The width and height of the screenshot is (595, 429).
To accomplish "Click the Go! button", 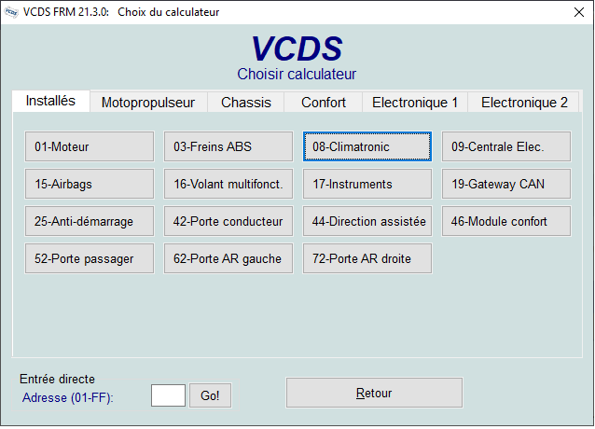I will [x=210, y=395].
